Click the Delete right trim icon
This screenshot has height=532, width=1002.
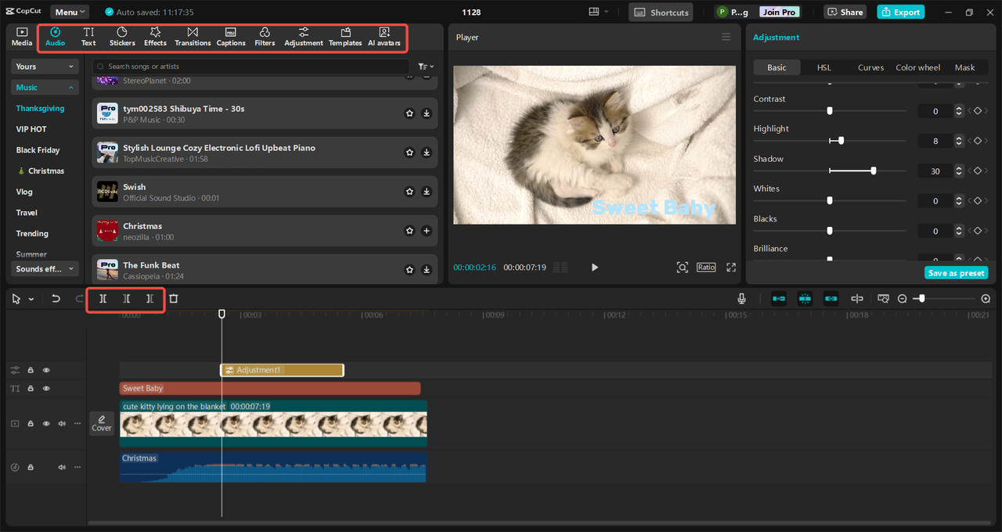click(150, 299)
